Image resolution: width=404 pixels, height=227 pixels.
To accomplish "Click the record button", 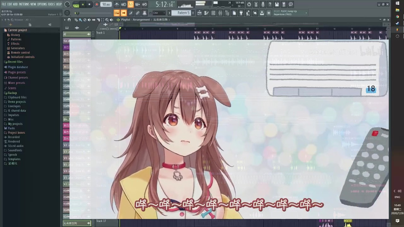I will (x=97, y=4).
